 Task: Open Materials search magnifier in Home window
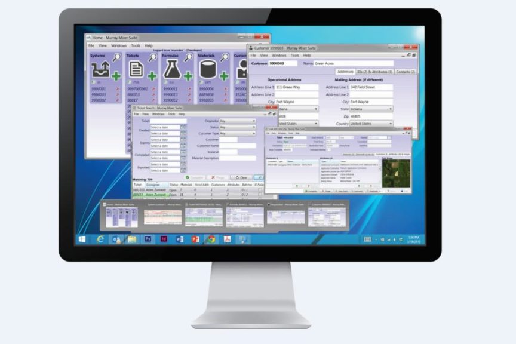coord(224,57)
